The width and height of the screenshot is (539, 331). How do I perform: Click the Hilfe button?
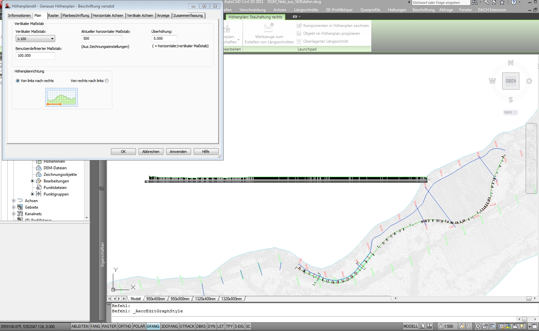coord(206,152)
